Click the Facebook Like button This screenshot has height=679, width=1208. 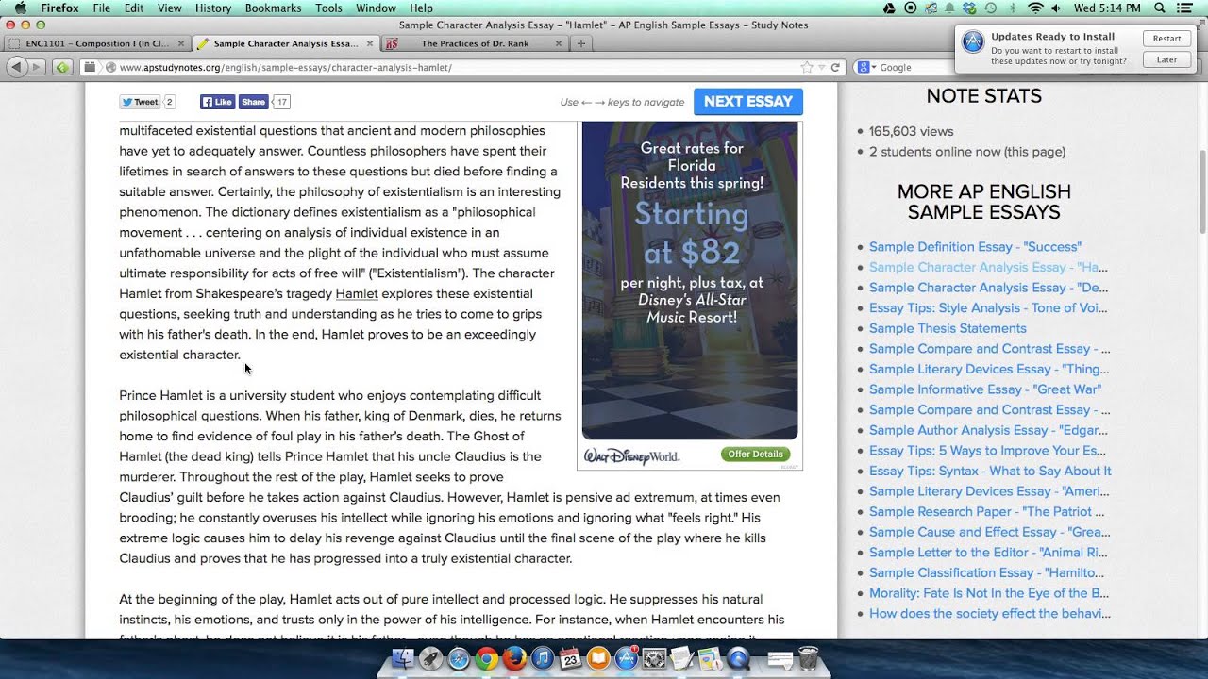point(217,102)
